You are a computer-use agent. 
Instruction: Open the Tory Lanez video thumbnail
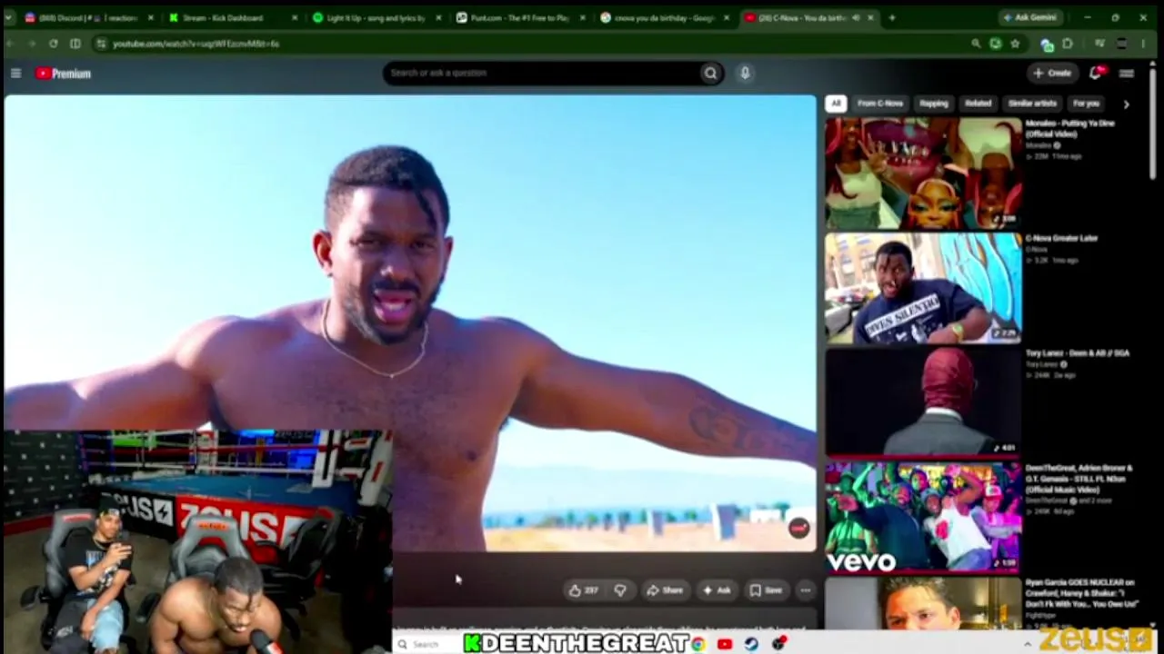(923, 402)
